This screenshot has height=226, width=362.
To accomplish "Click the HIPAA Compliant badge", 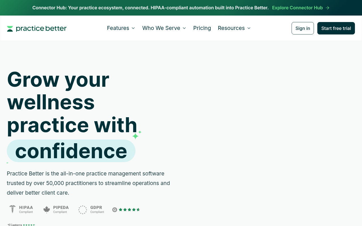I will pos(21,209).
